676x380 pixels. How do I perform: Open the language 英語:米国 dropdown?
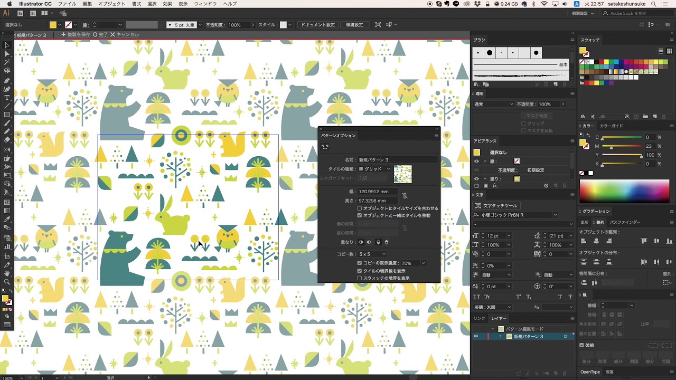click(x=493, y=307)
